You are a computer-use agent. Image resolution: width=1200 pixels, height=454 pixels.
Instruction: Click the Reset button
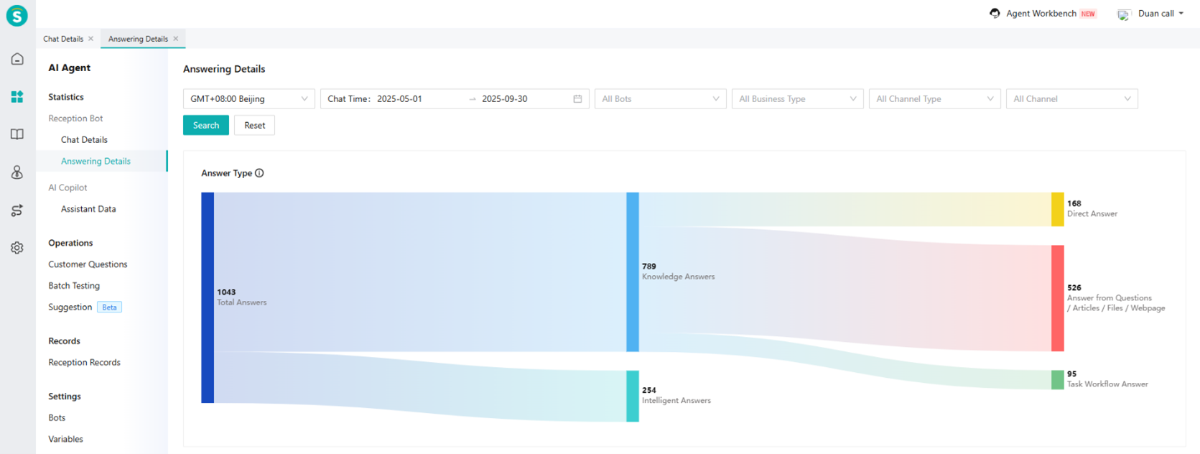point(254,126)
